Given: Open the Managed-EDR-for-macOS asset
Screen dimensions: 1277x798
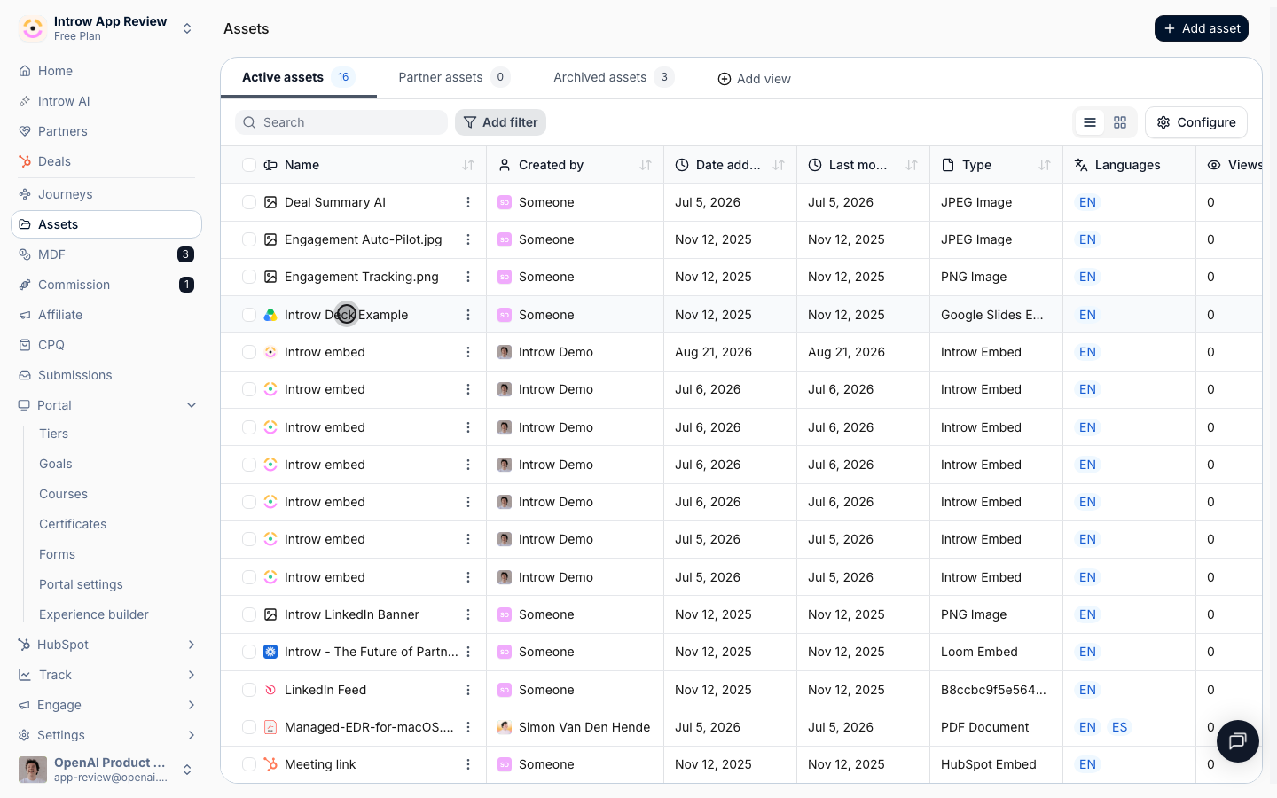Looking at the screenshot, I should coord(369,727).
